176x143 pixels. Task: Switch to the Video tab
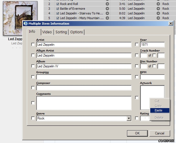click(47, 32)
